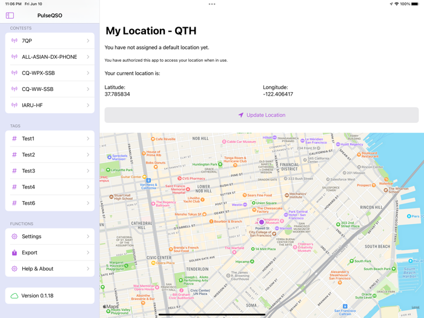424x318 pixels.
Task: Click the hashtag icon beside Test6
Action: 15,203
